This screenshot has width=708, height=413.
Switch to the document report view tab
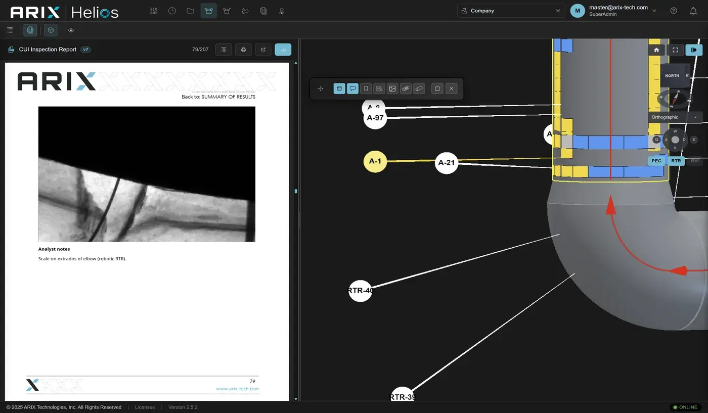pos(30,30)
